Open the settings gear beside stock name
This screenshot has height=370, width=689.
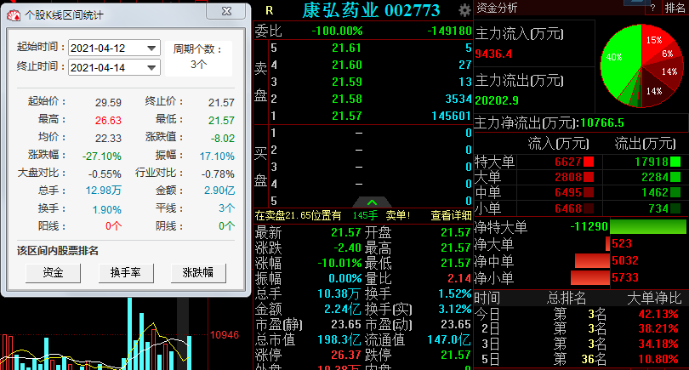coord(464,10)
